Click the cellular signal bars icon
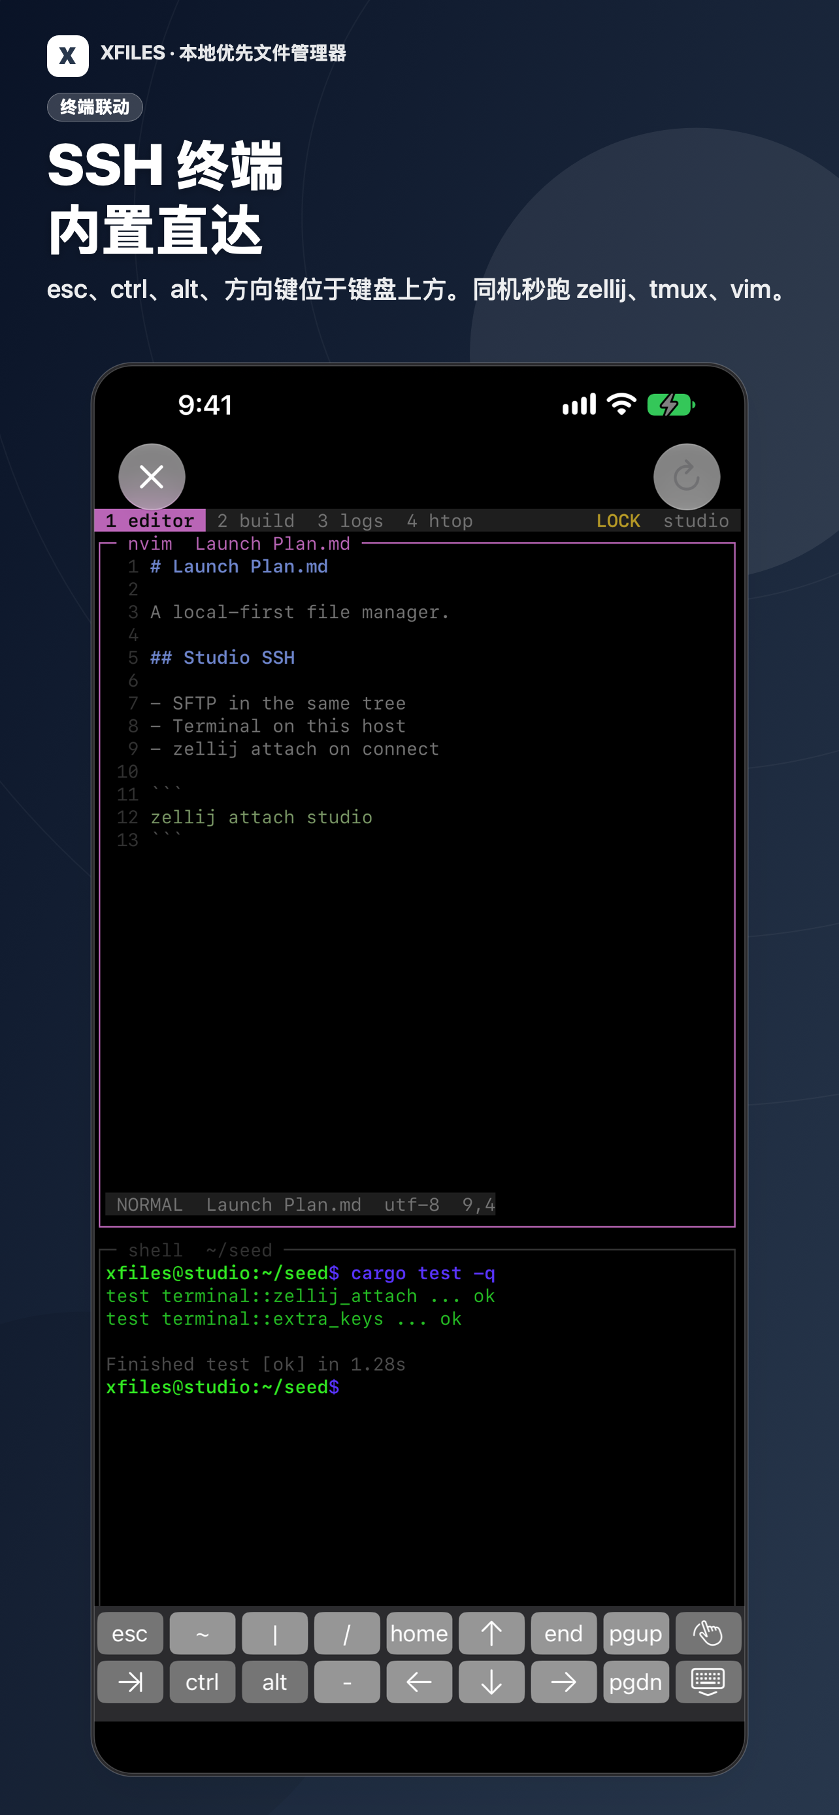 (x=579, y=404)
